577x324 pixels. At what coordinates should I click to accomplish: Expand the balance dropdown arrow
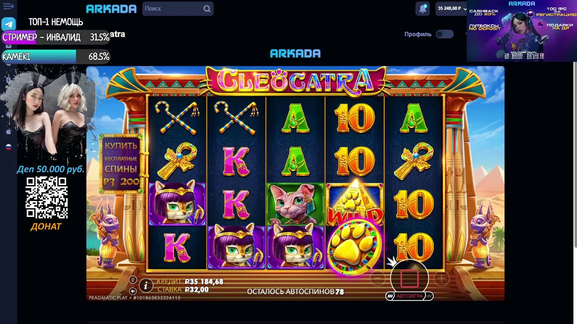tap(465, 9)
